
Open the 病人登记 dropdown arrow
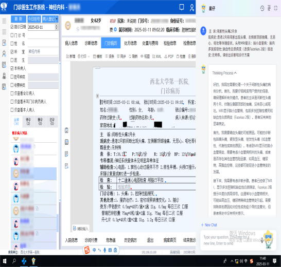coord(57,19)
